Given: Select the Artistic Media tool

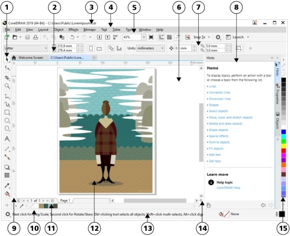Looking at the screenshot, I should coord(7,104).
